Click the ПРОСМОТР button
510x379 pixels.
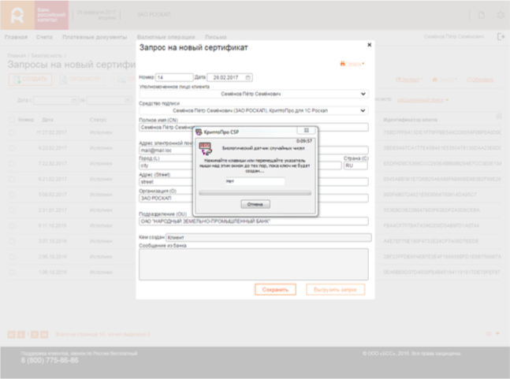pos(81,80)
